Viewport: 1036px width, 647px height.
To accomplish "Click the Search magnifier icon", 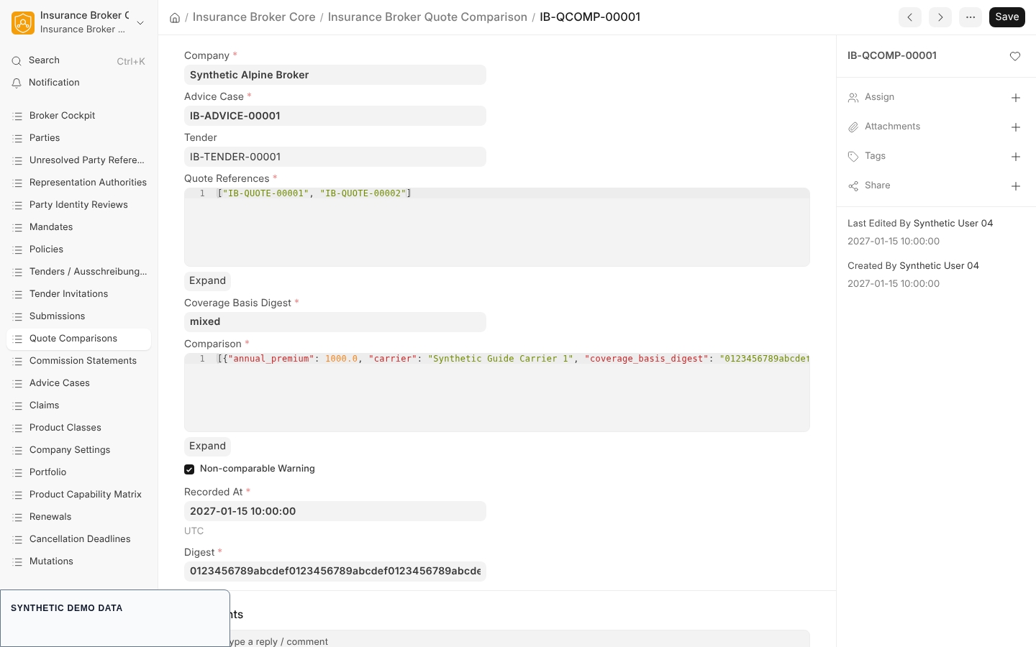I will coord(17,61).
